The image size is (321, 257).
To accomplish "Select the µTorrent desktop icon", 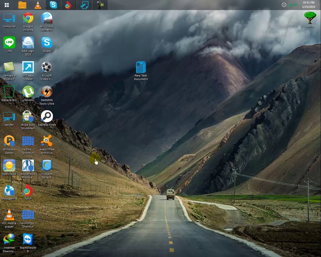I will 28,94.
